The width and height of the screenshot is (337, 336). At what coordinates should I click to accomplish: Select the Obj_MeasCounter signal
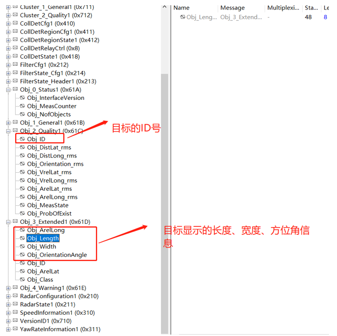click(52, 106)
